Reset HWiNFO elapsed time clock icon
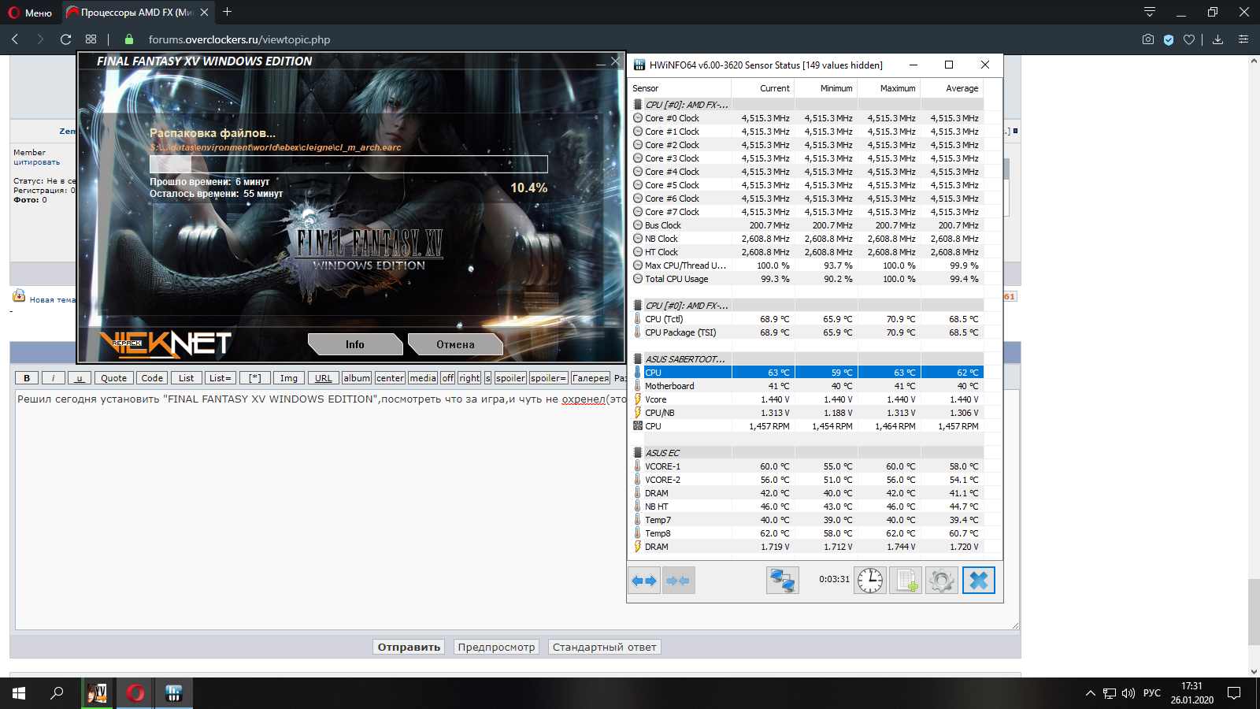Screen dimensions: 1260x709 (x=870, y=581)
